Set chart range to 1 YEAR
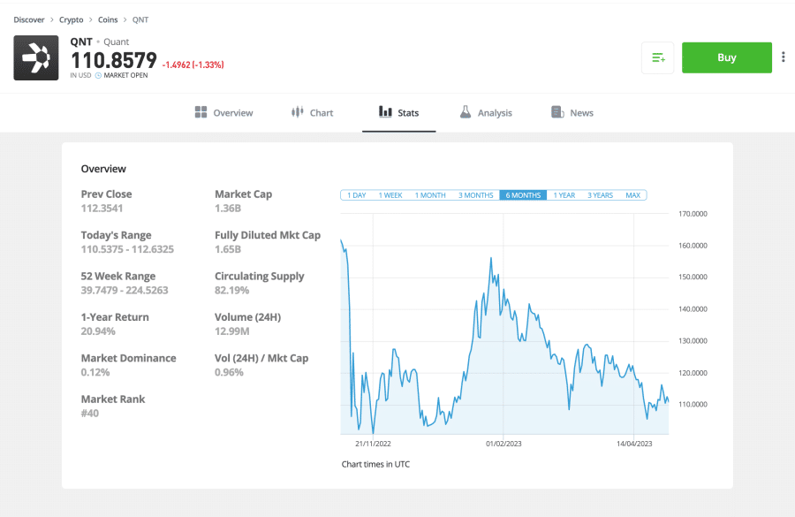The height and width of the screenshot is (517, 795). click(564, 195)
